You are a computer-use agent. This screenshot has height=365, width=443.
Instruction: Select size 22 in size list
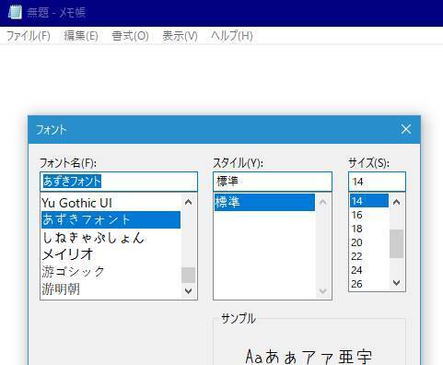(x=369, y=256)
